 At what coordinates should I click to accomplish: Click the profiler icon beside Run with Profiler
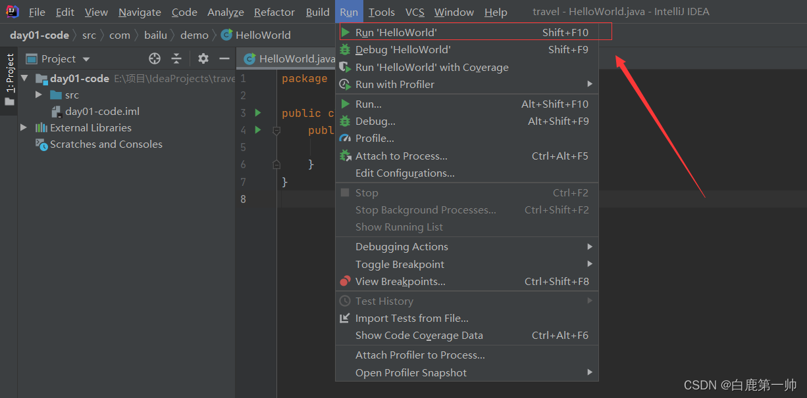point(345,84)
